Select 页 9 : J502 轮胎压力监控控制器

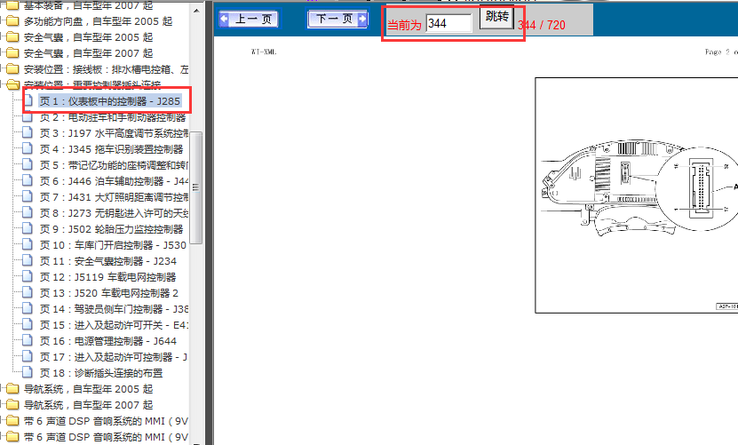pos(111,229)
